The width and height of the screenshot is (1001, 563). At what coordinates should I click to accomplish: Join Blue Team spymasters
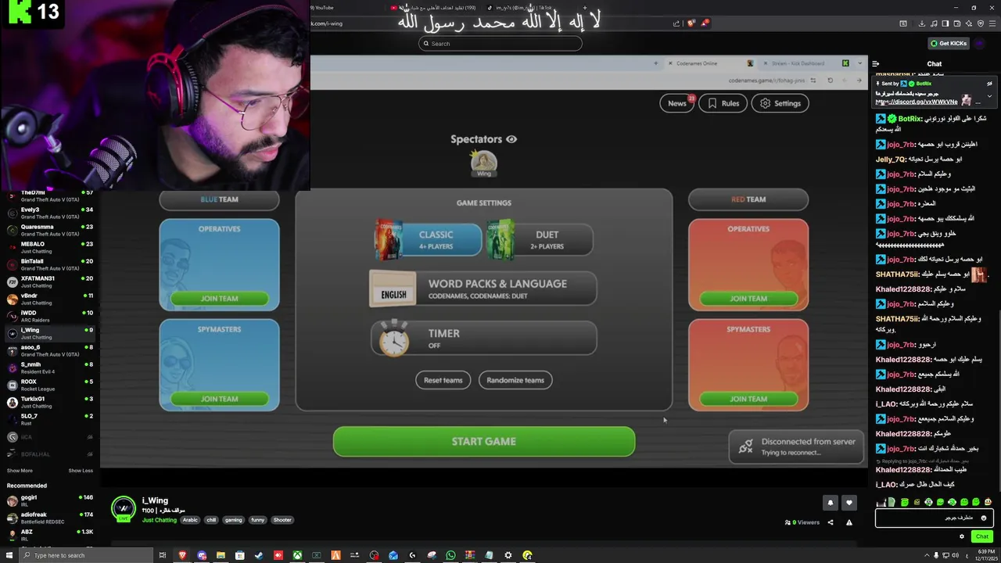pyautogui.click(x=219, y=399)
